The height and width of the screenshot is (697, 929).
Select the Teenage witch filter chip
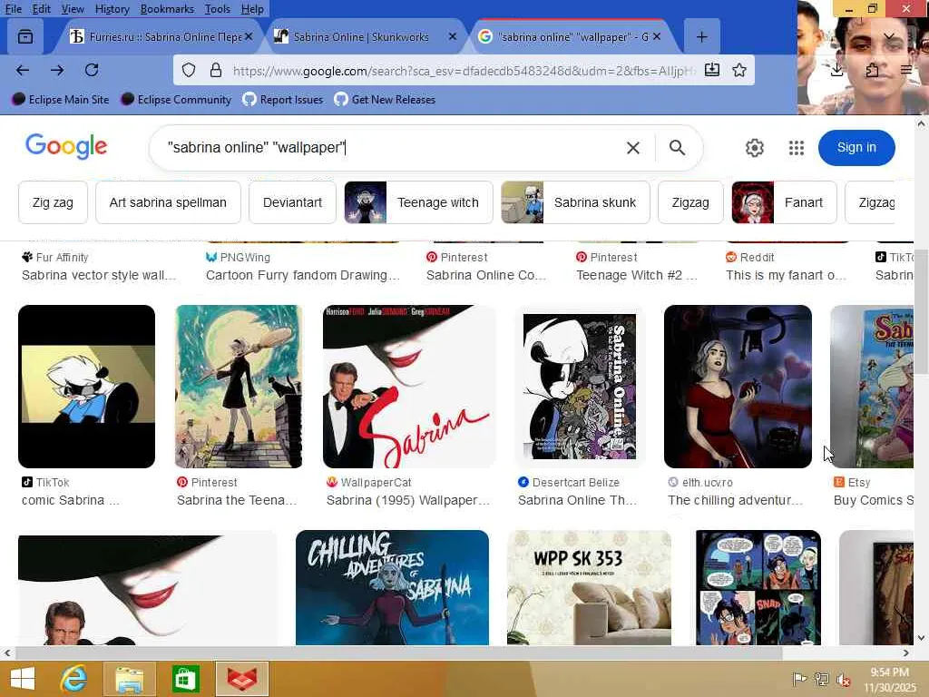[418, 202]
